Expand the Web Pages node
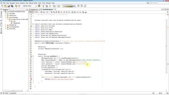The image size is (169, 95). tap(6, 13)
